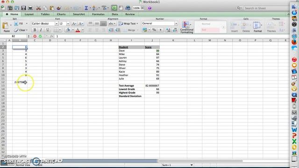
Task: Switch to the SmartArt tab
Action: 79,14
